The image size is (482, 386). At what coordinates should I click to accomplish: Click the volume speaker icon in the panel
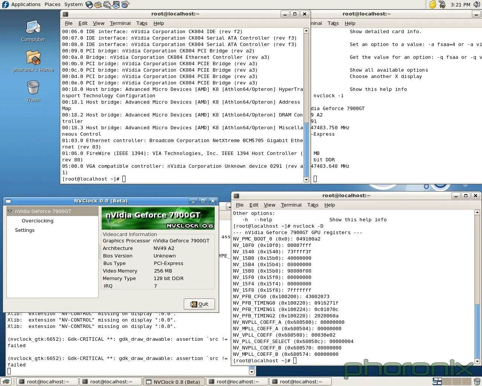pyautogui.click(x=477, y=5)
